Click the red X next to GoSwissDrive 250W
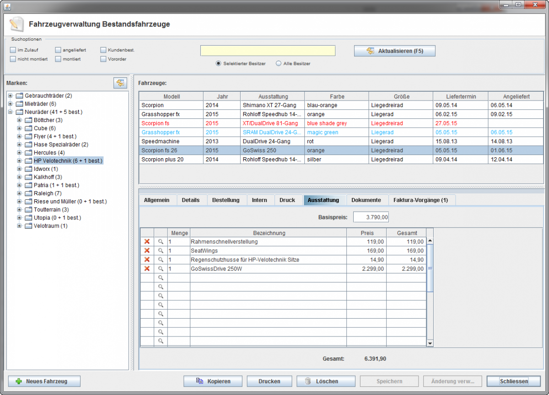 click(x=147, y=269)
